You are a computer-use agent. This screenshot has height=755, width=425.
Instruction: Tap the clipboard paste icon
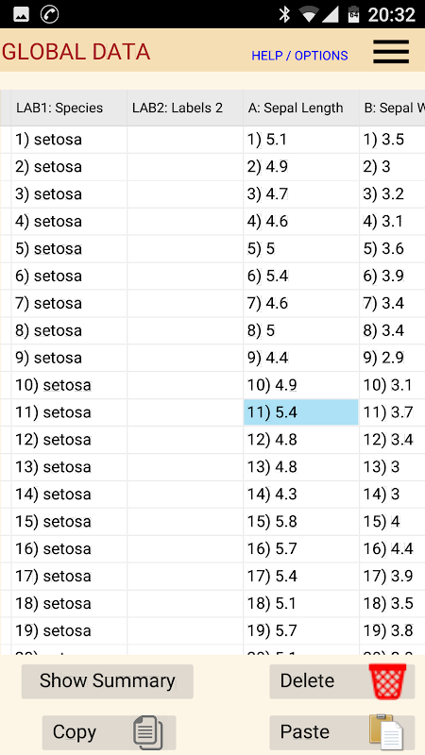(x=386, y=732)
